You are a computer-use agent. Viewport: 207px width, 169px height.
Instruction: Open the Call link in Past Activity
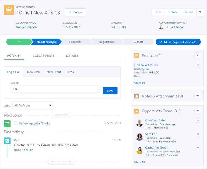click(17, 140)
